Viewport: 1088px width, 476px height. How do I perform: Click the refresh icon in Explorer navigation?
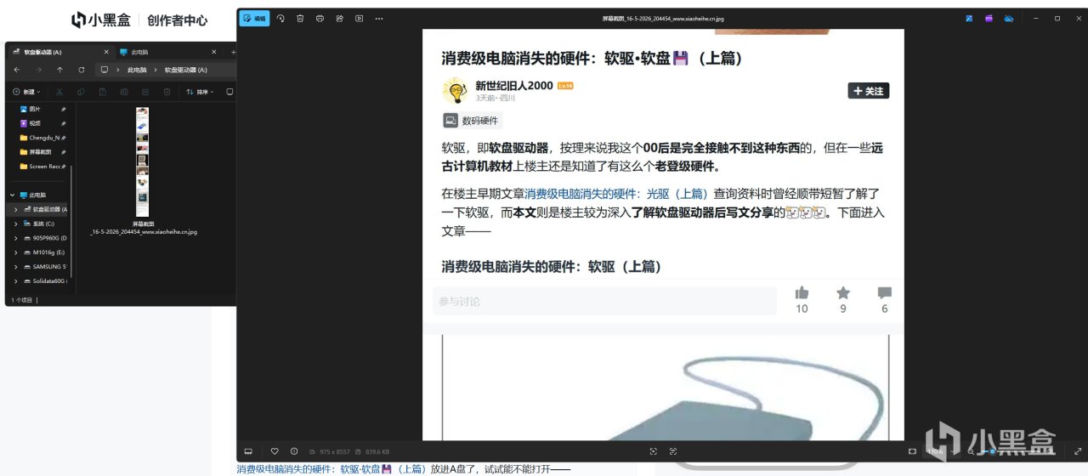(x=82, y=70)
